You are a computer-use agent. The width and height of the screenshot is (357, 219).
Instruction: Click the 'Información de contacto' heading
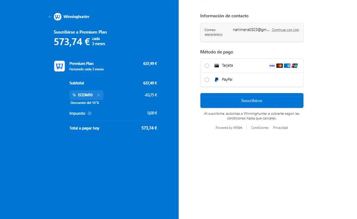point(224,16)
